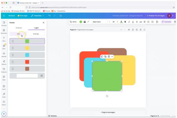177x118 pixels.
Task: Decrease the font size with the minus button
Action: click(110, 22)
